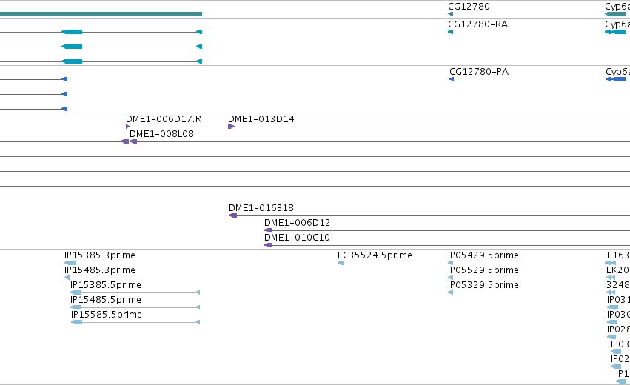Select the cyan arrow glyph under CG12780-RA
630x385 pixels.
tap(450, 32)
